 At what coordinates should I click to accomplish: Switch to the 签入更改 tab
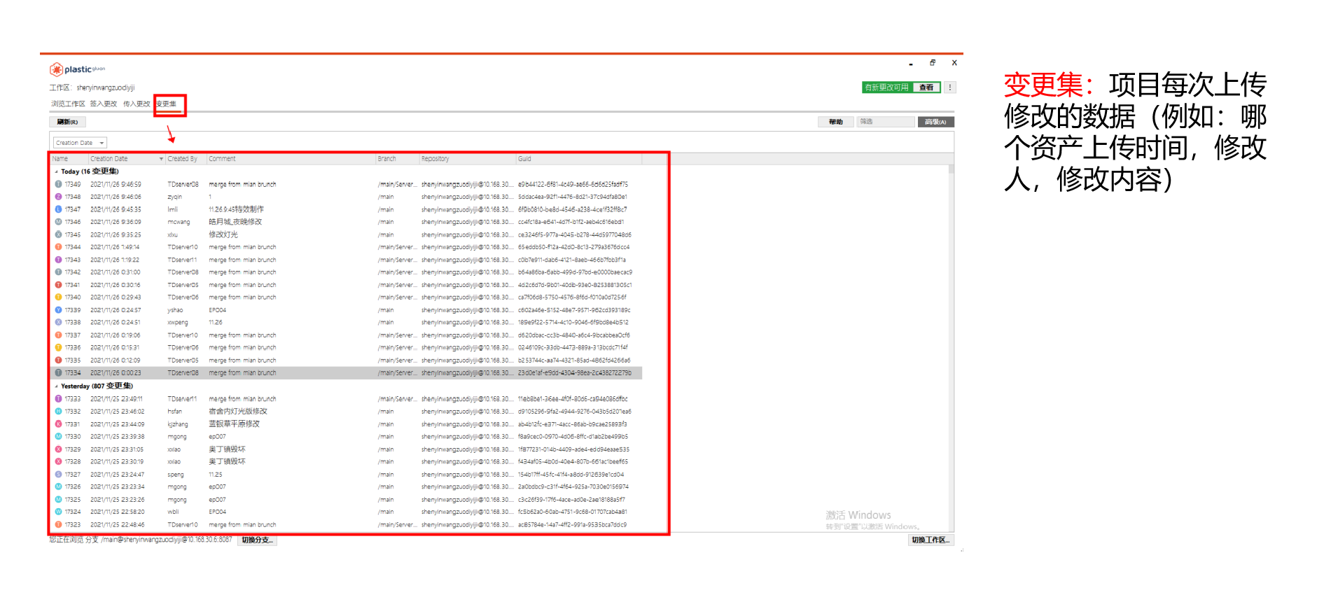pyautogui.click(x=103, y=104)
